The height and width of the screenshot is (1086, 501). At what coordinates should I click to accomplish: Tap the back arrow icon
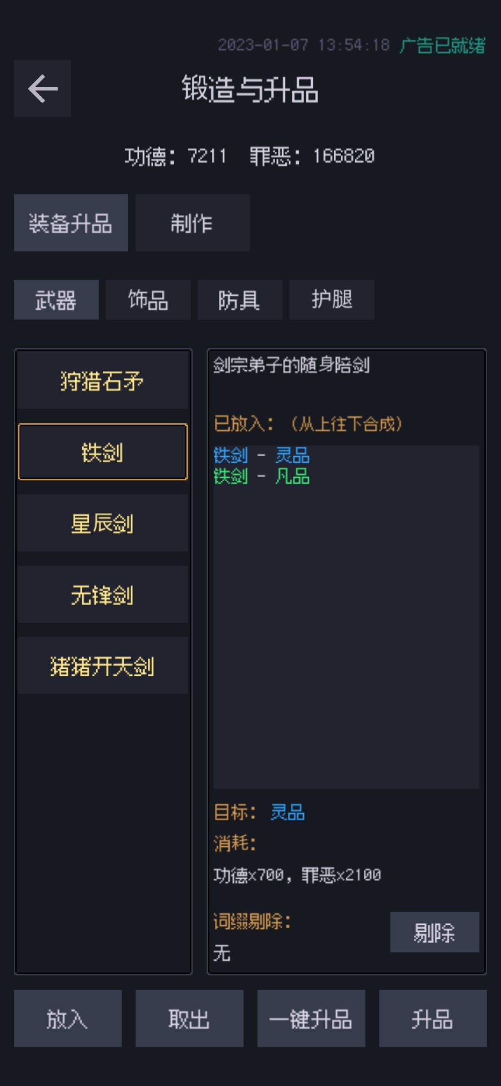pyautogui.click(x=42, y=88)
